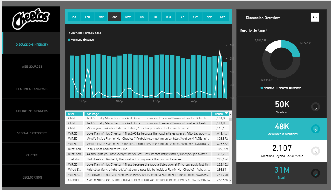Select the Dec month tab

(x=222, y=17)
